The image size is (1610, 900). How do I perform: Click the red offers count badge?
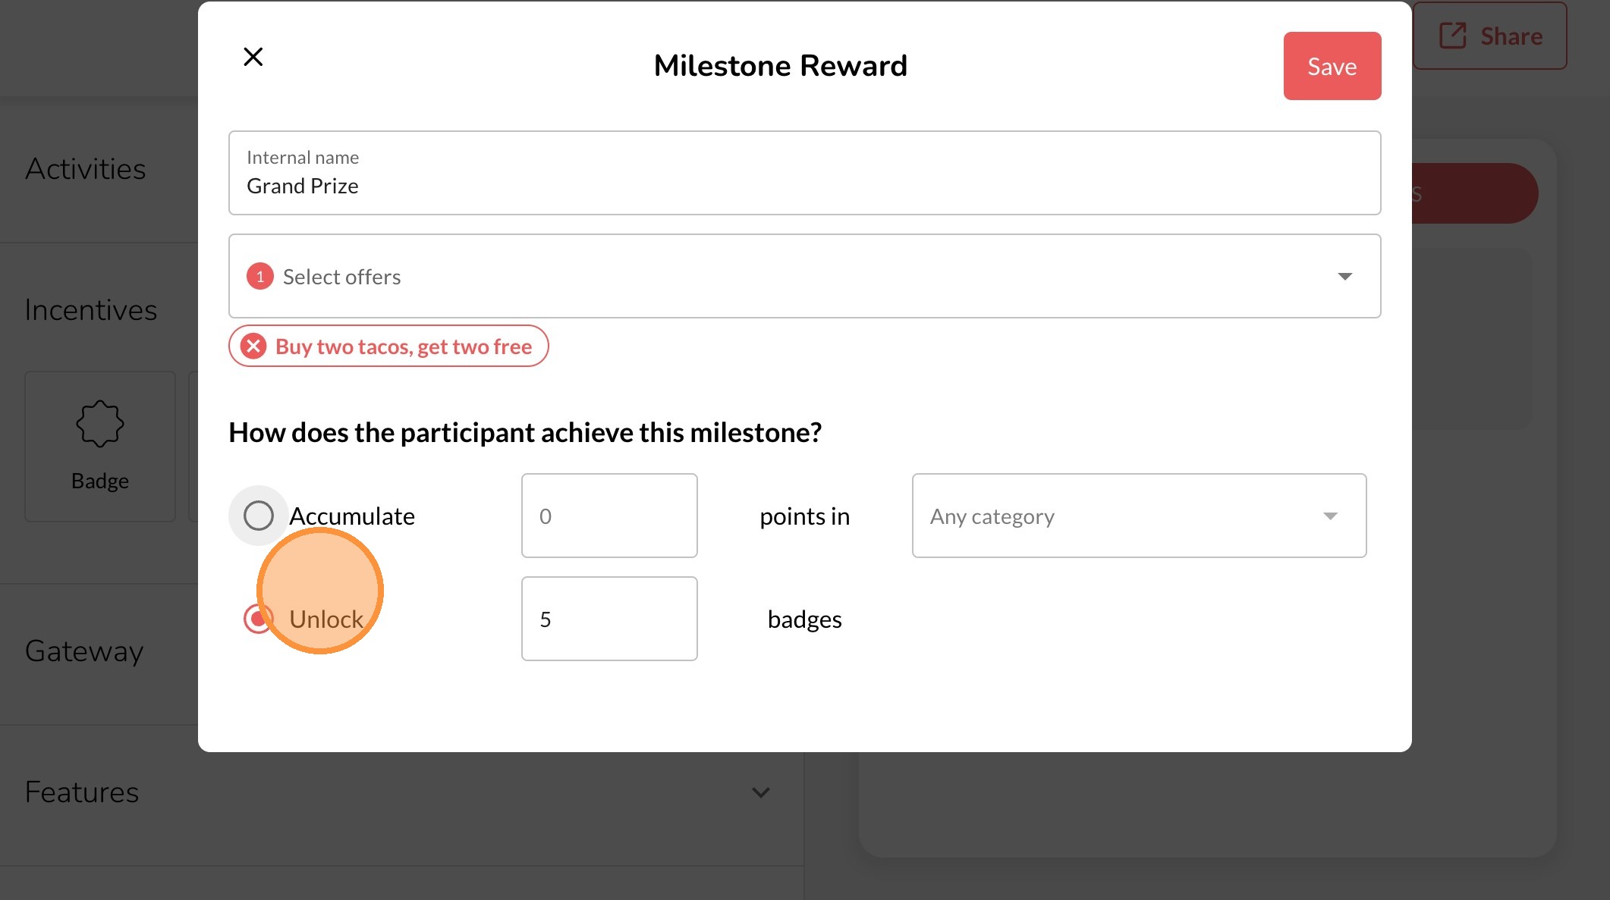[259, 277]
